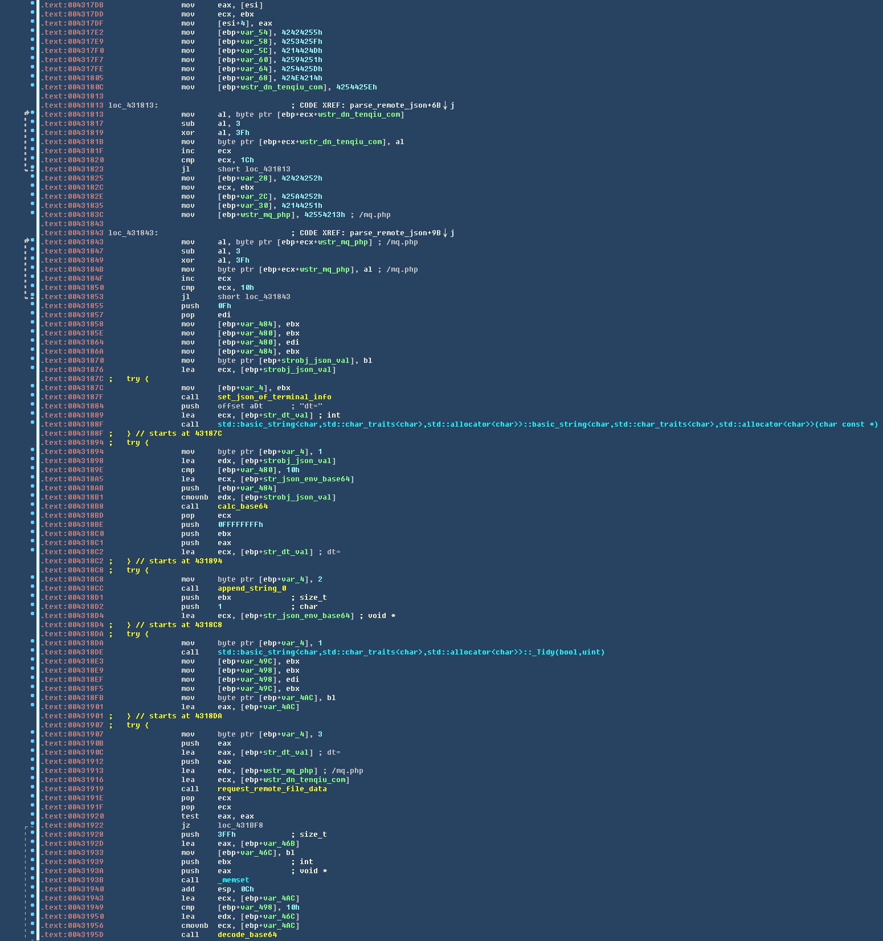The image size is (883, 941).
Task: Open the request_remote_file_data function
Action: click(x=272, y=789)
